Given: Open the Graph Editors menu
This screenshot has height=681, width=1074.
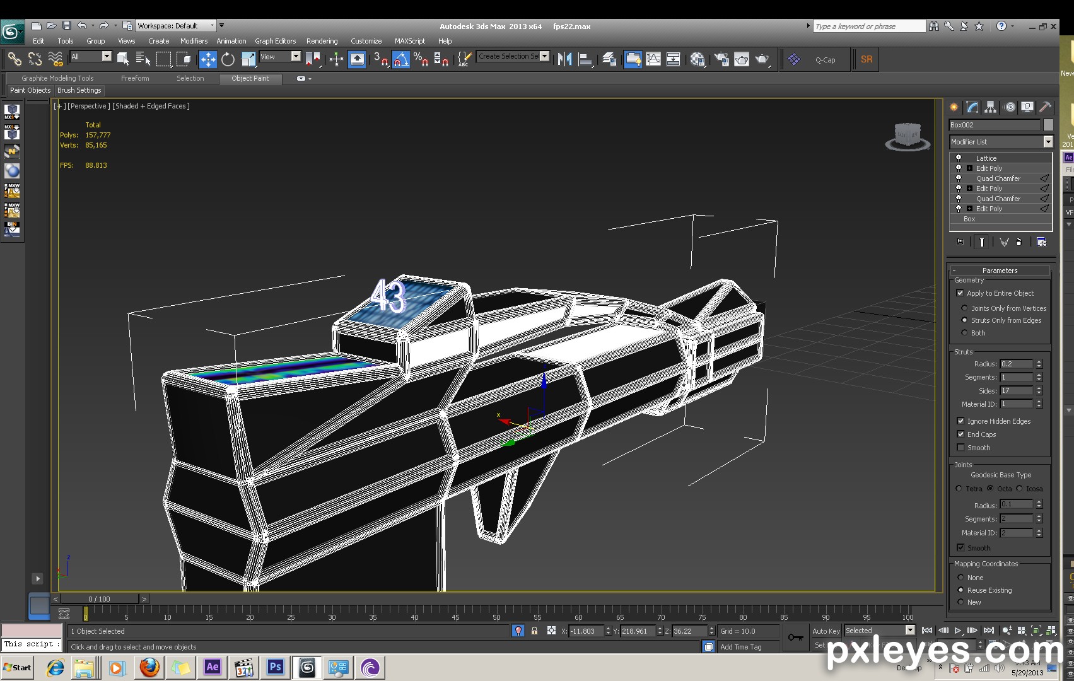Looking at the screenshot, I should [x=275, y=41].
